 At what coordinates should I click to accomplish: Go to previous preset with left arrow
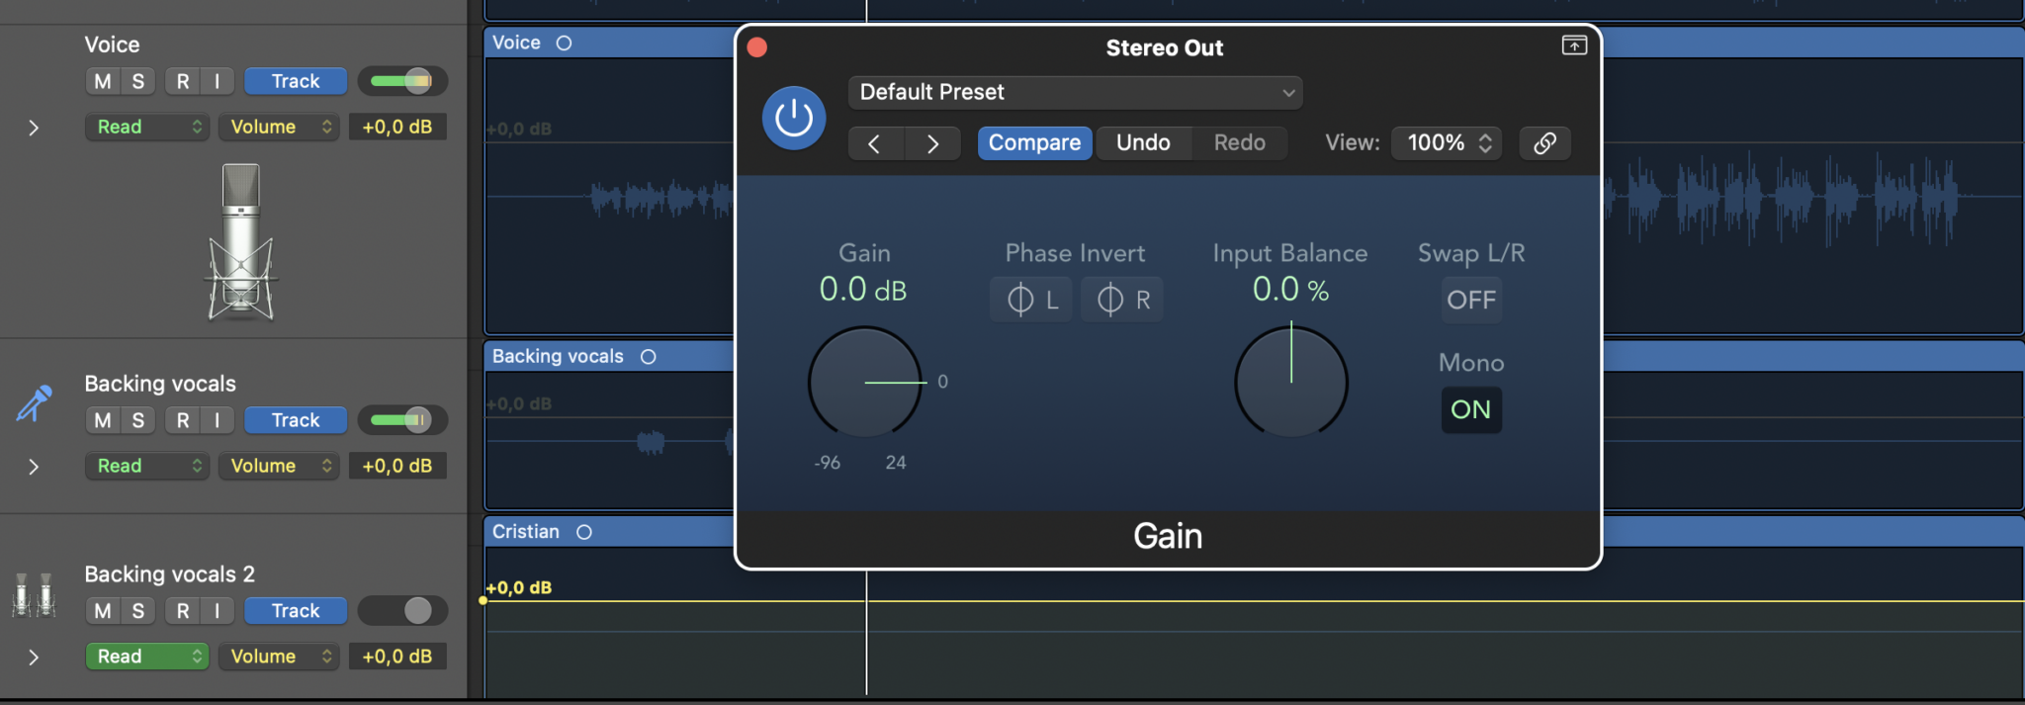click(874, 143)
